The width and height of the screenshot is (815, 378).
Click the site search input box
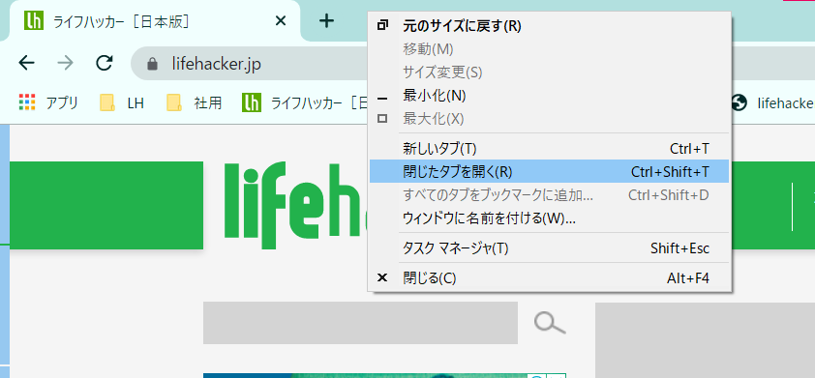(x=360, y=323)
